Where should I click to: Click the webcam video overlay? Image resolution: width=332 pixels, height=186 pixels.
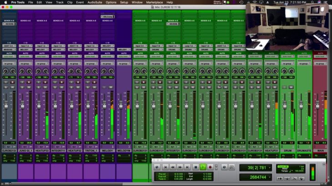click(287, 27)
